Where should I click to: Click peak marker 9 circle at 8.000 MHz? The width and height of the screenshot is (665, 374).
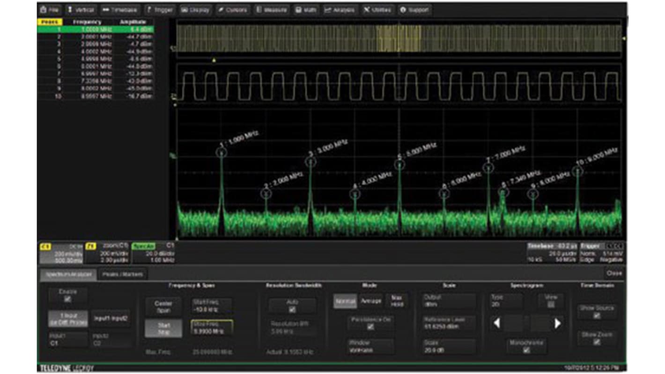(533, 194)
